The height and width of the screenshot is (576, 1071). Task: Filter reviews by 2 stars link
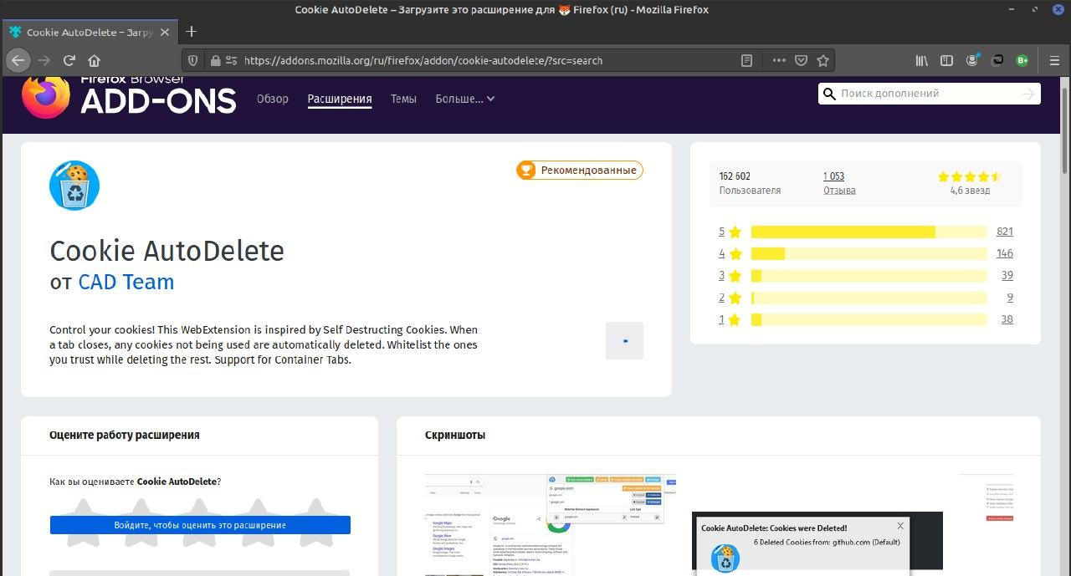730,298
